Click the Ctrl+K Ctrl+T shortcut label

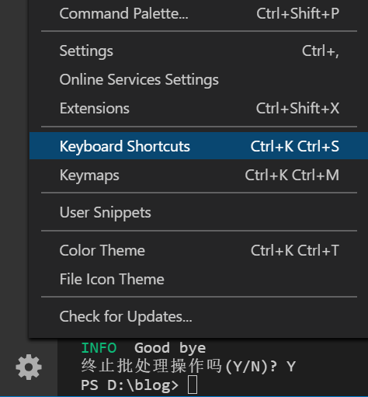[x=295, y=250]
